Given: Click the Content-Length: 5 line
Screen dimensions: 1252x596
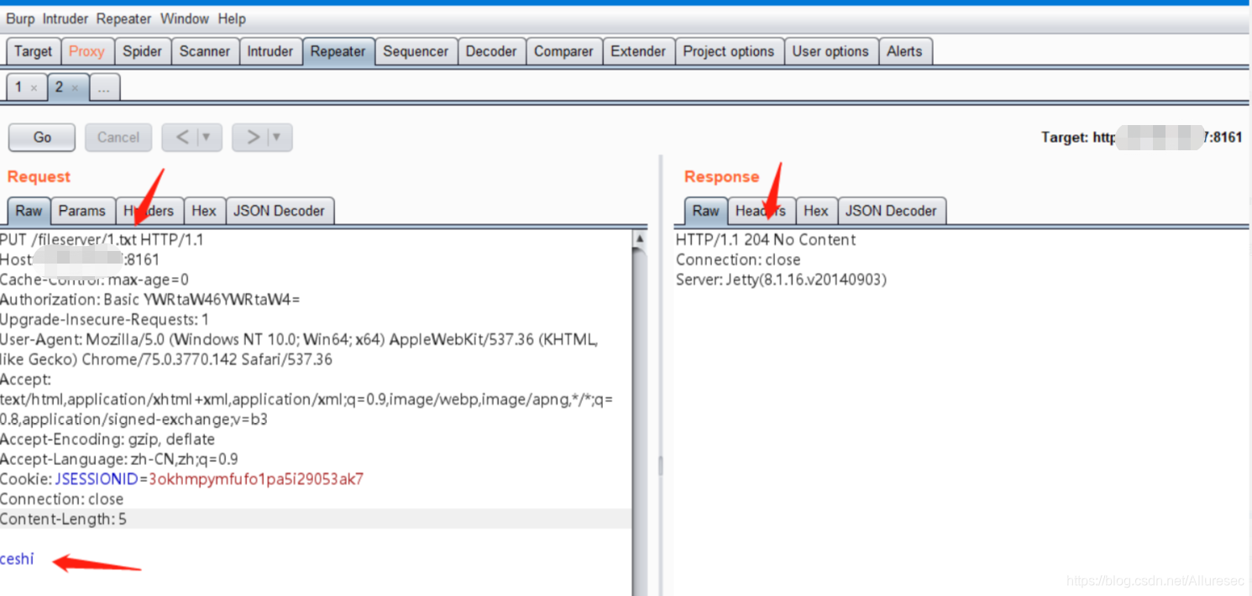Looking at the screenshot, I should pos(63,520).
